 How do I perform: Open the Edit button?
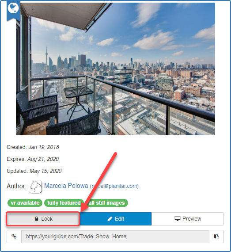click(x=115, y=219)
